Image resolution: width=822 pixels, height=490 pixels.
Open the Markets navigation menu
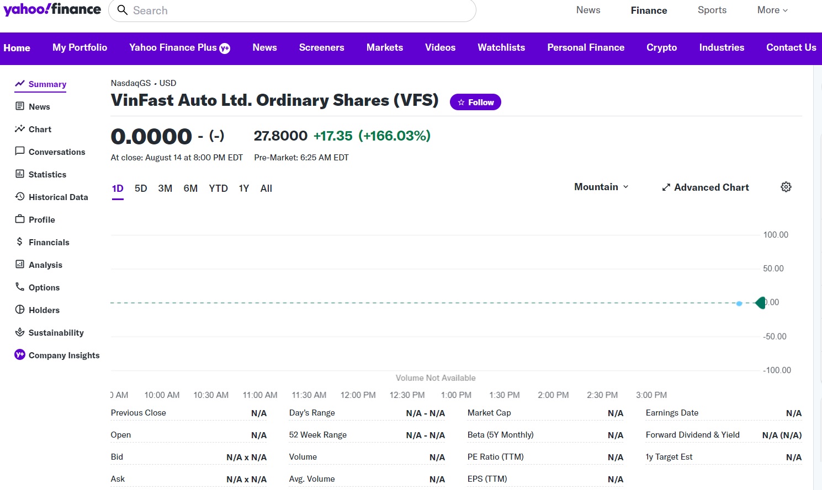tap(385, 48)
